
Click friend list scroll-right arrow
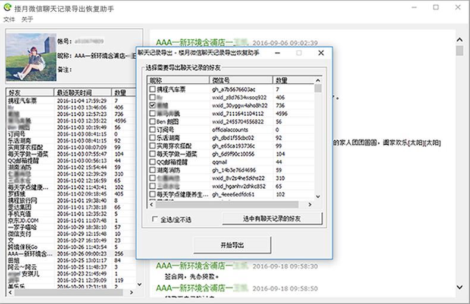pyautogui.click(x=131, y=292)
